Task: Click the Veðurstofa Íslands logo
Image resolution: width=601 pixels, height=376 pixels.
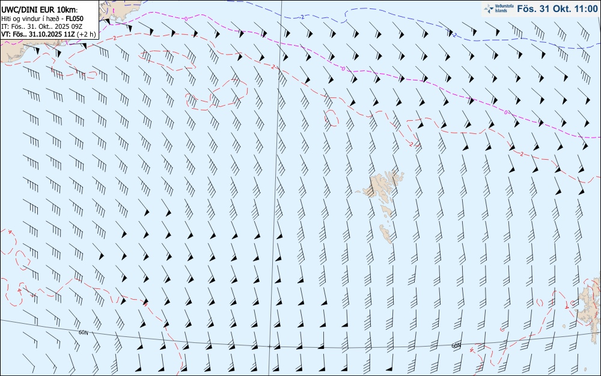Action: 499,8
